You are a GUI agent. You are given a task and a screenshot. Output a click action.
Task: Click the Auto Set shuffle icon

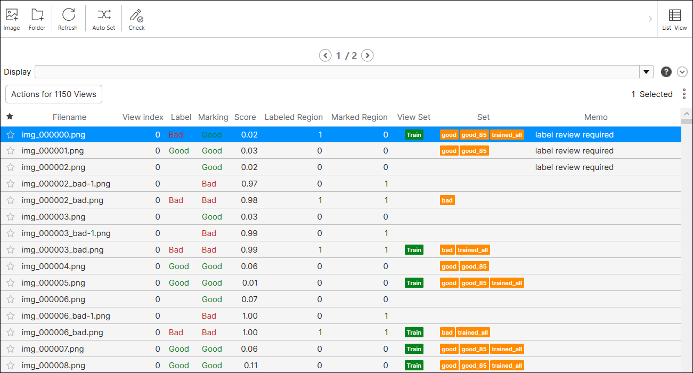point(103,16)
